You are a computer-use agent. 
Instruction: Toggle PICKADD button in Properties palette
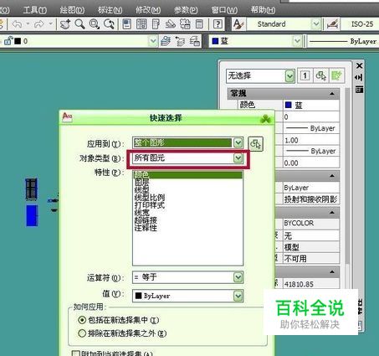pos(305,75)
